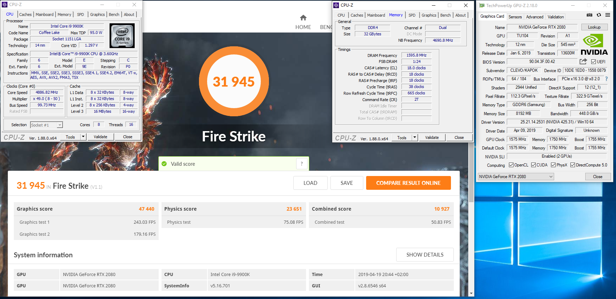616x299 pixels.
Task: Select the CPU tab in CPU-Z Memory window
Action: [x=341, y=15]
